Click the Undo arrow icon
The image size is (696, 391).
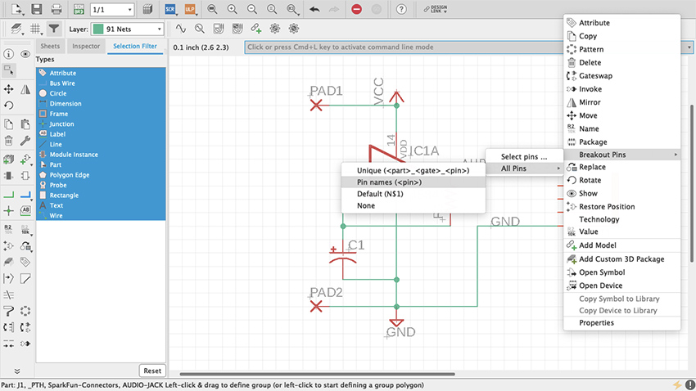[x=314, y=9]
